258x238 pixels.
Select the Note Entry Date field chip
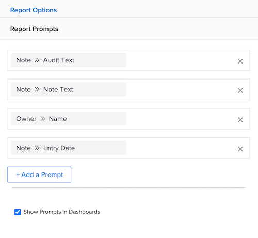click(69, 148)
